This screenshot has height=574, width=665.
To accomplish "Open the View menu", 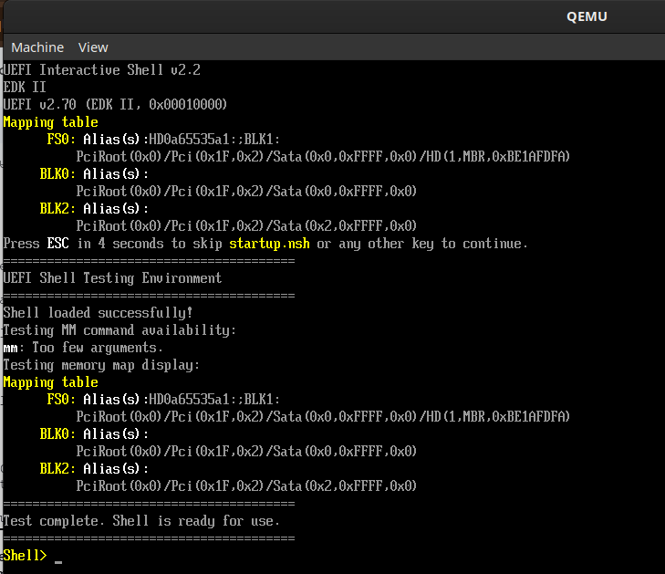I will 93,47.
